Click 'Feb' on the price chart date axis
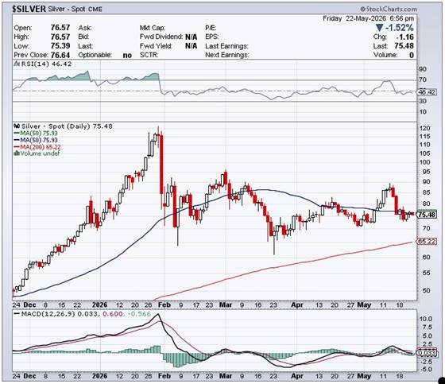The height and width of the screenshot is (384, 445). pyautogui.click(x=164, y=305)
